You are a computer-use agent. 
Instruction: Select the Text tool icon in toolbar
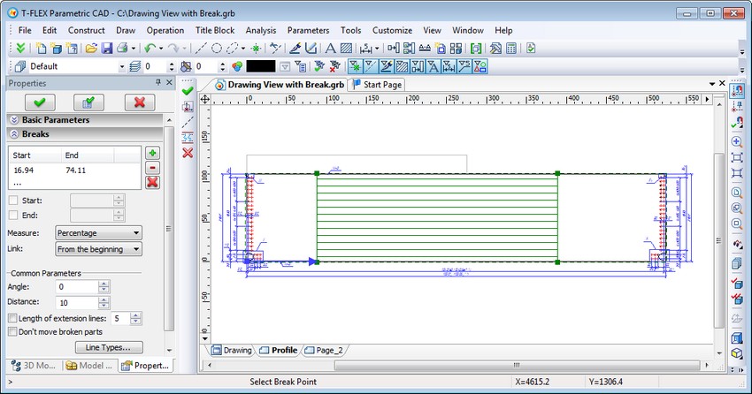[330, 49]
